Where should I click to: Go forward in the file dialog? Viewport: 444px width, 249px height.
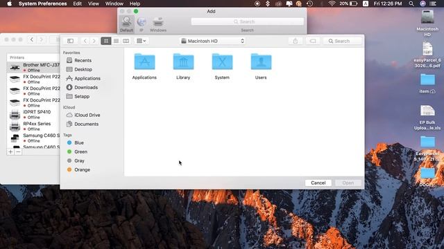coord(94,41)
